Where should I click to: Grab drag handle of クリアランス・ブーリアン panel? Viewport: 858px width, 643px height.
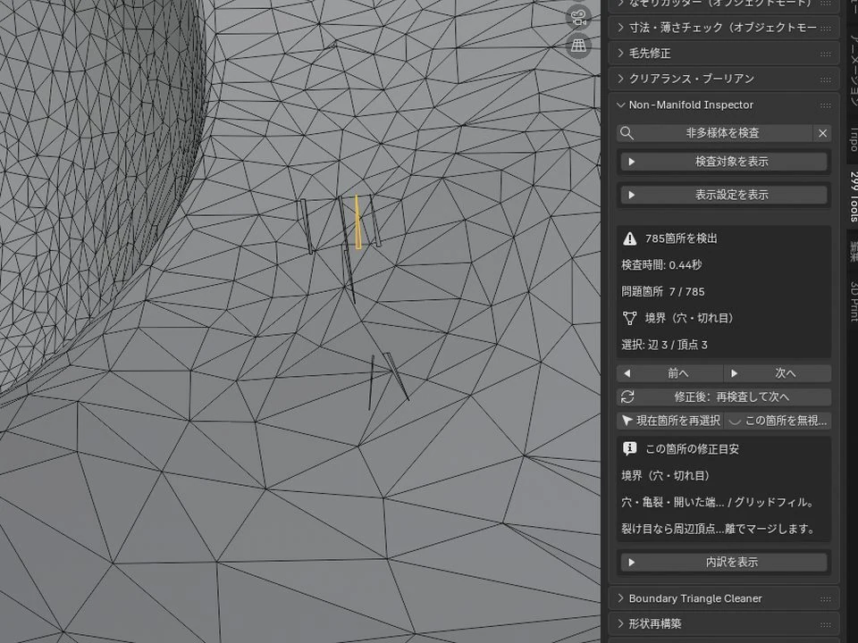(826, 79)
